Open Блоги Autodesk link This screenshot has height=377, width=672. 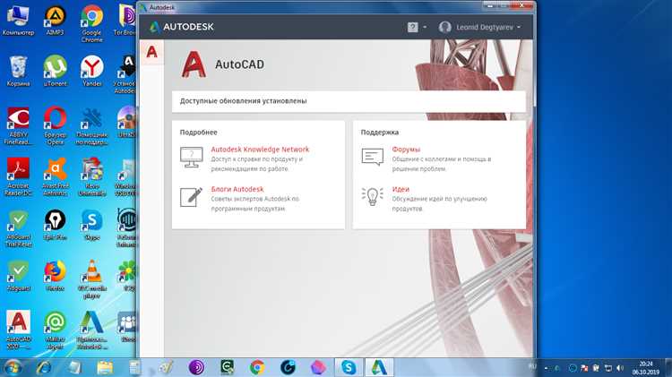coord(237,189)
